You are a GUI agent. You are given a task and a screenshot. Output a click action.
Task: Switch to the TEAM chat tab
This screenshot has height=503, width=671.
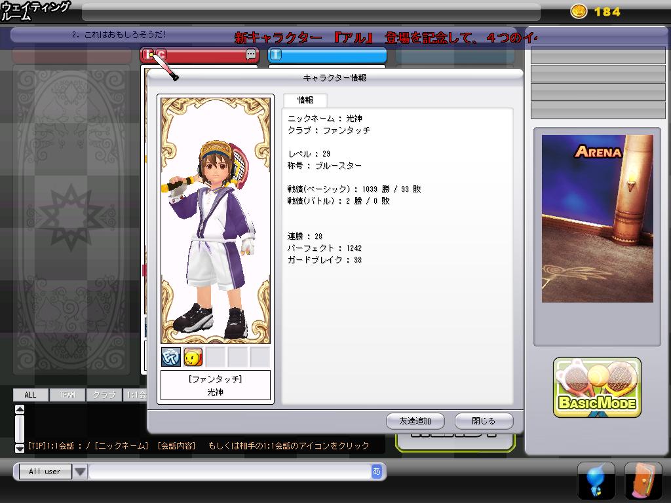click(67, 395)
